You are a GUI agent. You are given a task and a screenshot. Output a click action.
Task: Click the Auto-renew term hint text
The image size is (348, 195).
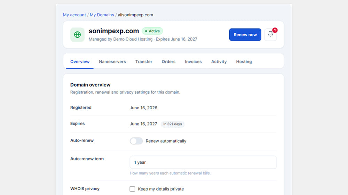(x=170, y=173)
